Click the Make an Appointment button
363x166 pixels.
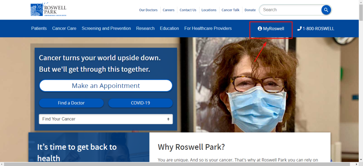[x=106, y=86]
